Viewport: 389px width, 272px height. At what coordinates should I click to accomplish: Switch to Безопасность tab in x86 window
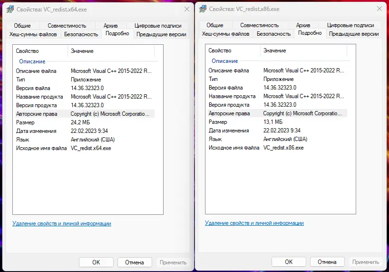coord(273,34)
